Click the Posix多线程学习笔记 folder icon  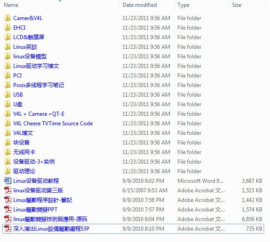tap(7, 85)
